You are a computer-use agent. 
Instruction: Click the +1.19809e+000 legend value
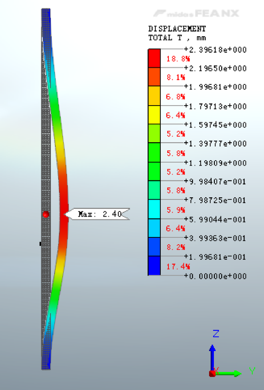click(215, 163)
